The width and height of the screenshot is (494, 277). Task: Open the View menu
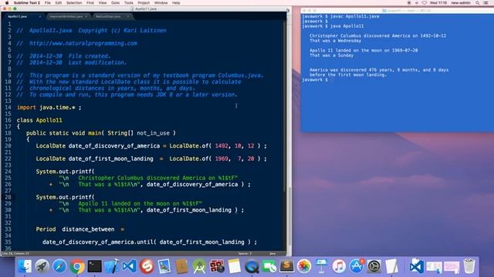click(103, 3)
